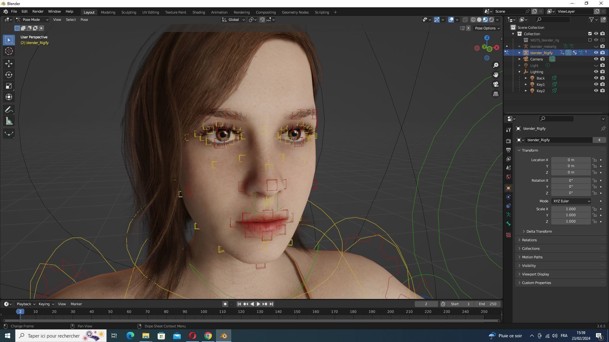Open the Global transform orientation dropdown
609x342 pixels.
click(233, 20)
